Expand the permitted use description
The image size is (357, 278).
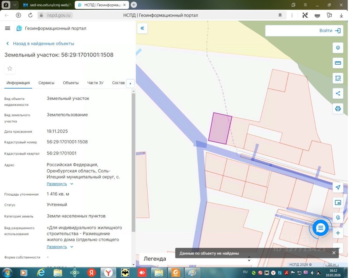pyautogui.click(x=57, y=247)
